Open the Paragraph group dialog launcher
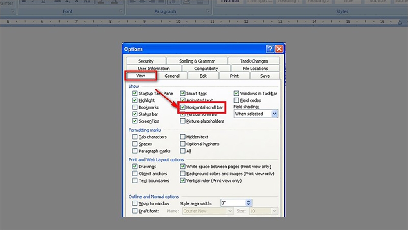 (208, 11)
